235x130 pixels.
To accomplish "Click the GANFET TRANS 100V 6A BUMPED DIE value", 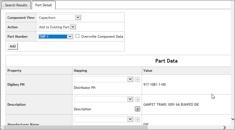I will [x=171, y=105].
